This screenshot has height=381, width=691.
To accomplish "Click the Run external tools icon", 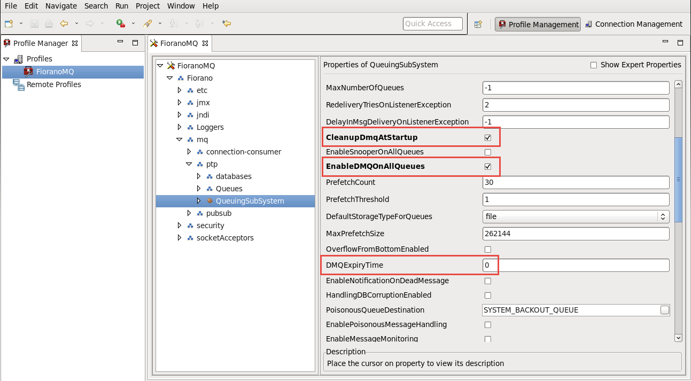I will pyautogui.click(x=120, y=24).
